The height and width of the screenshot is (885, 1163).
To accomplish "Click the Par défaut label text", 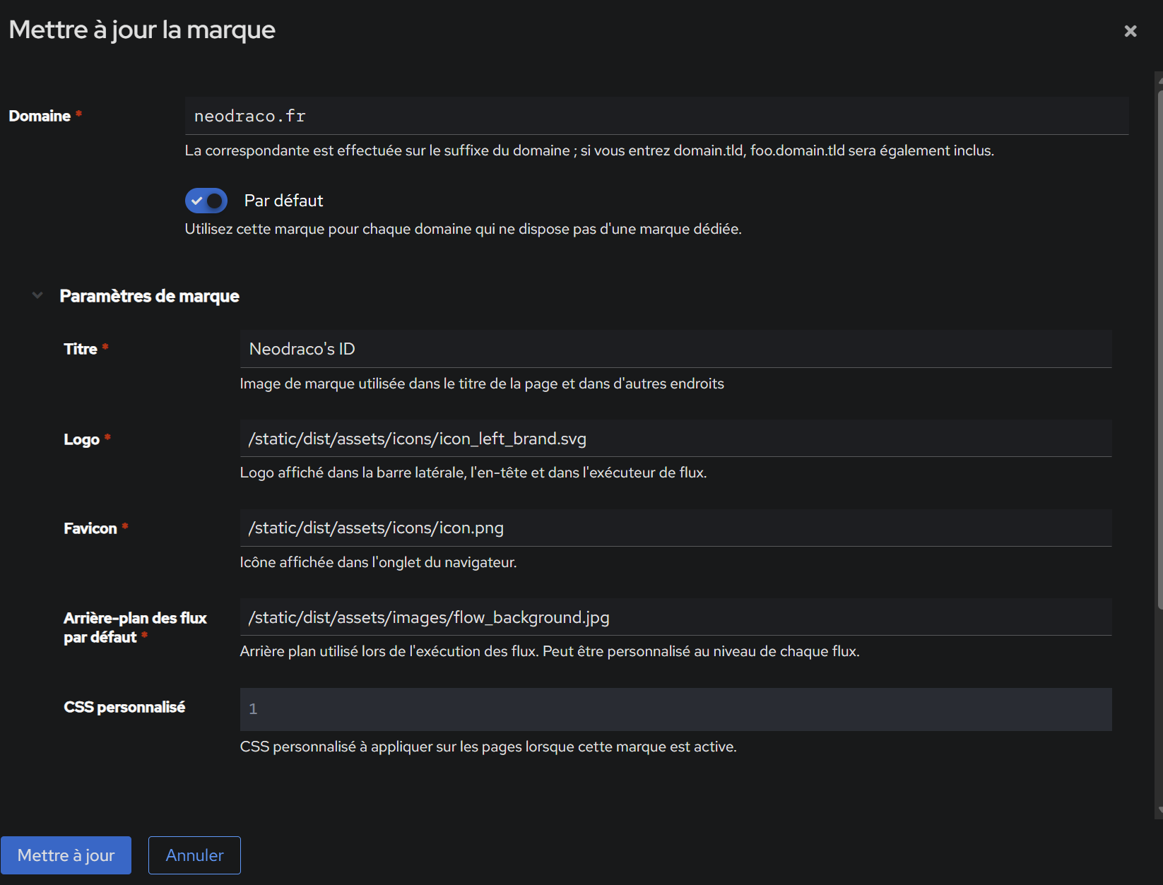I will (x=283, y=201).
